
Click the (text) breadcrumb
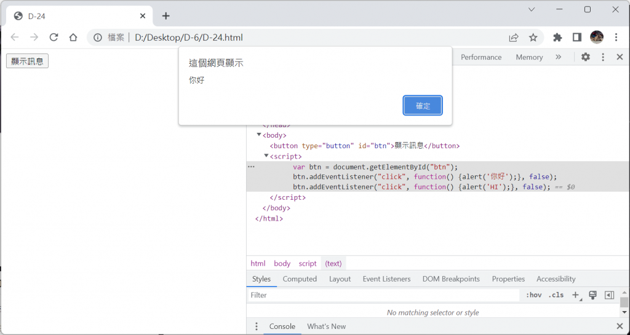coord(333,264)
